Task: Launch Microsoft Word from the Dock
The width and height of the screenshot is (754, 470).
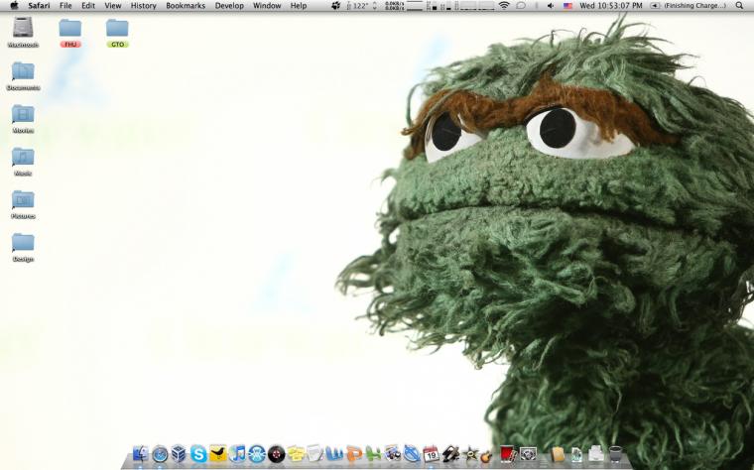Action: coord(334,453)
